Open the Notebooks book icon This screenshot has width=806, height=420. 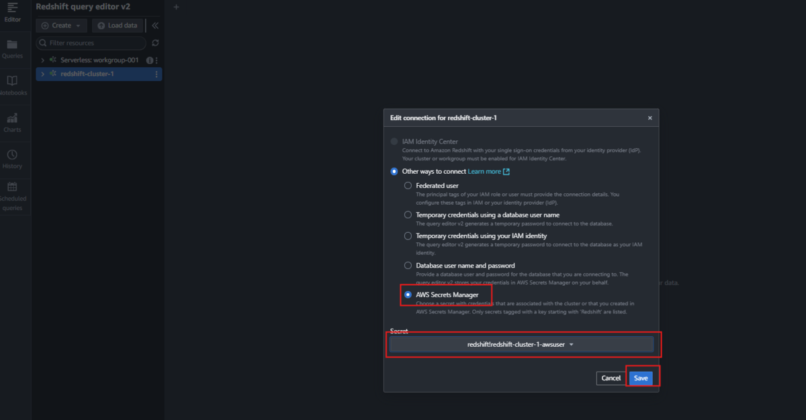pyautogui.click(x=12, y=81)
